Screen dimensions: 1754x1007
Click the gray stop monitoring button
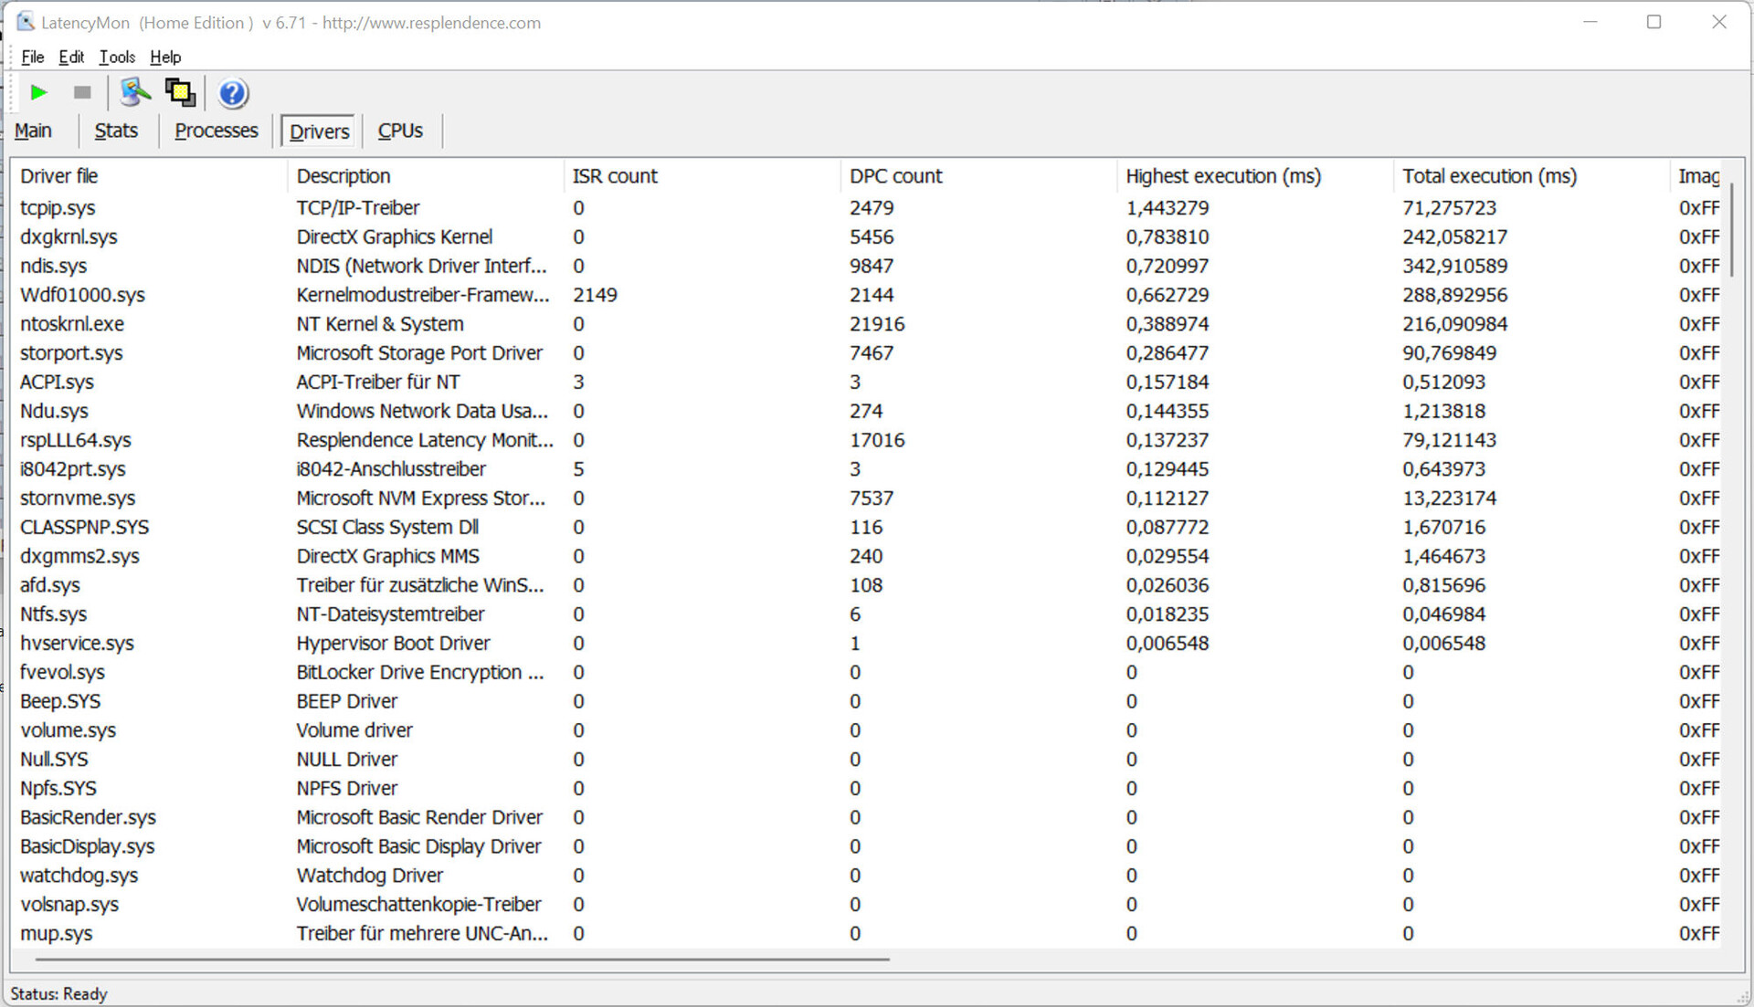[82, 92]
